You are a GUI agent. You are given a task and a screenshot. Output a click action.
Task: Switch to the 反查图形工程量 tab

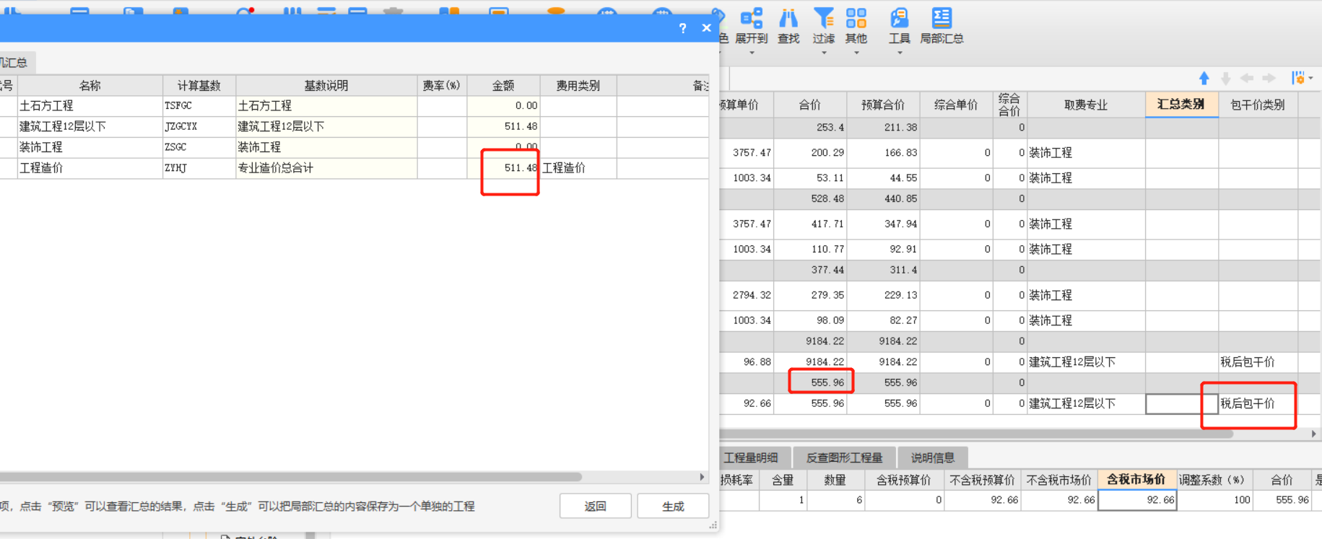click(844, 457)
